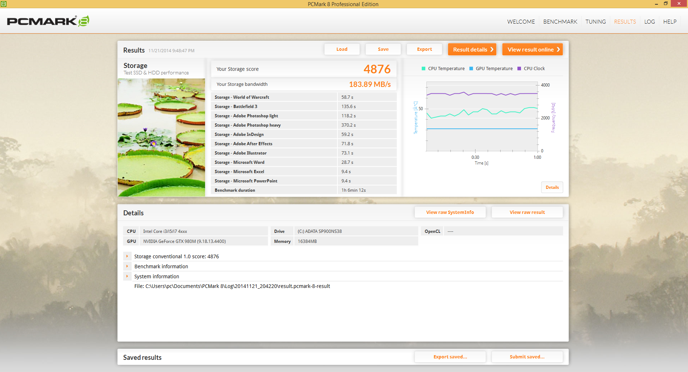The height and width of the screenshot is (372, 688).
Task: Click the Load button
Action: tap(342, 49)
